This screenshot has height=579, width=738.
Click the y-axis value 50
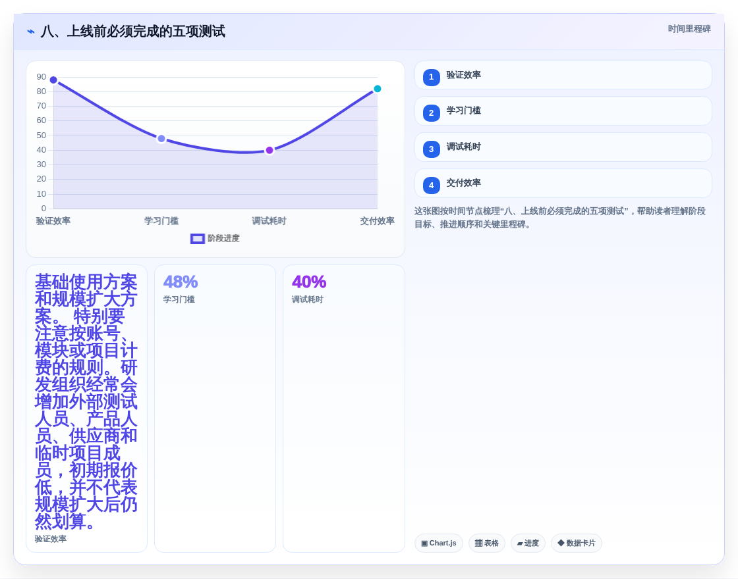click(x=42, y=136)
